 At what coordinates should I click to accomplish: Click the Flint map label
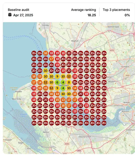click(x=29, y=149)
